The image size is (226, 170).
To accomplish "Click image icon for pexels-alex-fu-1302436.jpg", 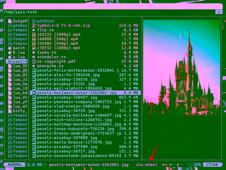I will (x=34, y=75).
